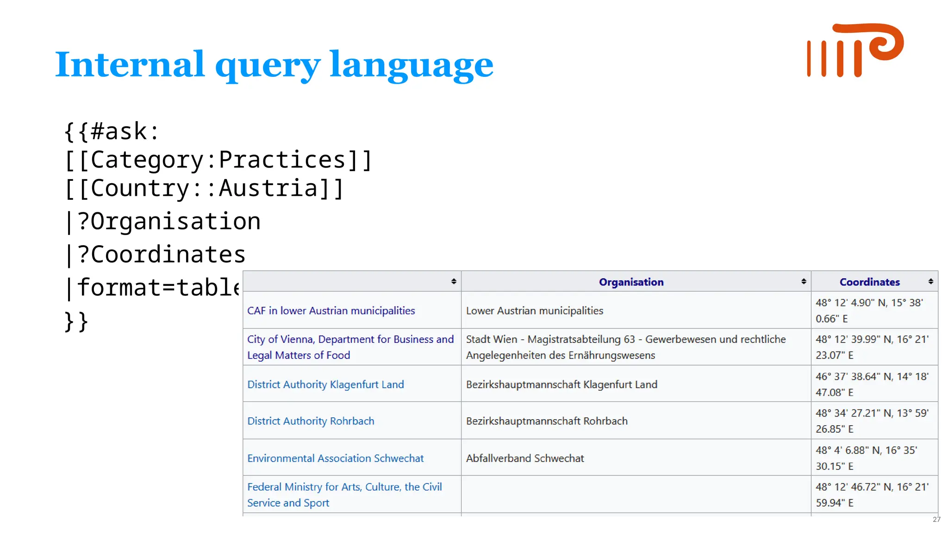Select 'Bezirkshauptmannschaft Rohrbach' cell
This screenshot has width=948, height=533.
[x=636, y=421]
